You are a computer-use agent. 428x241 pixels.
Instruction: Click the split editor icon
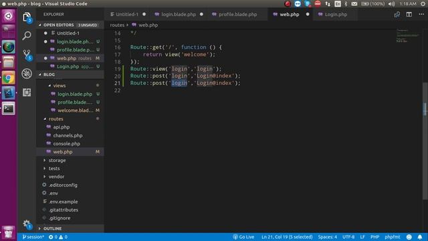(409, 15)
